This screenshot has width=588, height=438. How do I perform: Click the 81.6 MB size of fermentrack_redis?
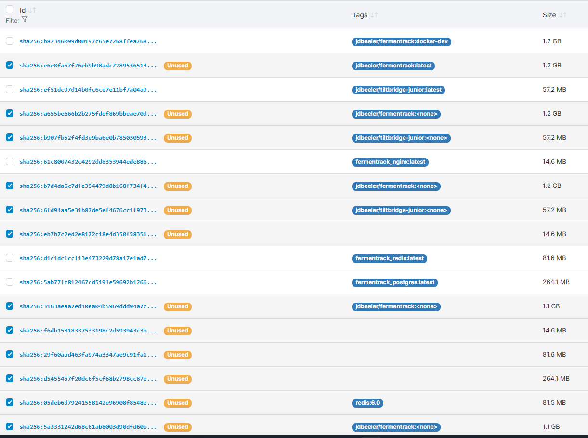pos(554,258)
